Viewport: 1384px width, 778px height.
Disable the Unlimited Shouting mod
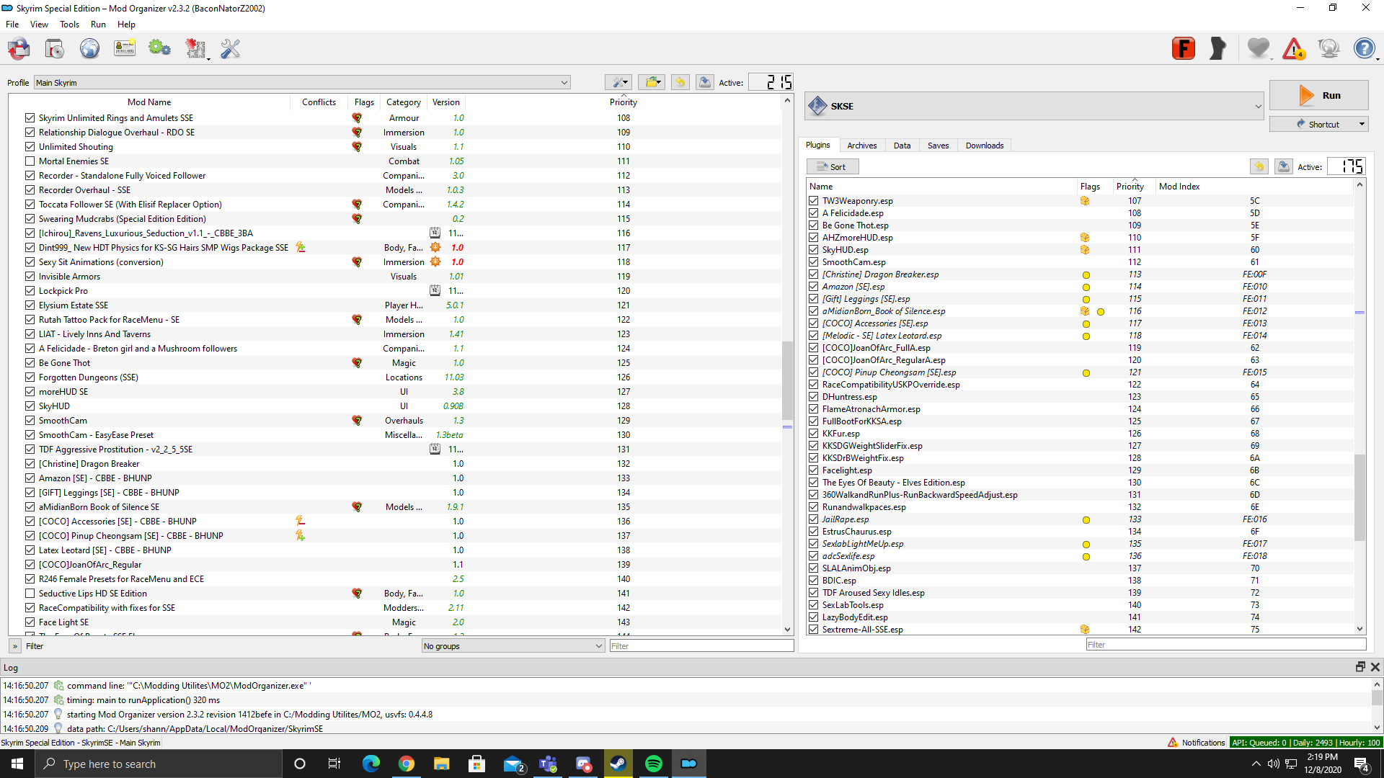pyautogui.click(x=30, y=147)
